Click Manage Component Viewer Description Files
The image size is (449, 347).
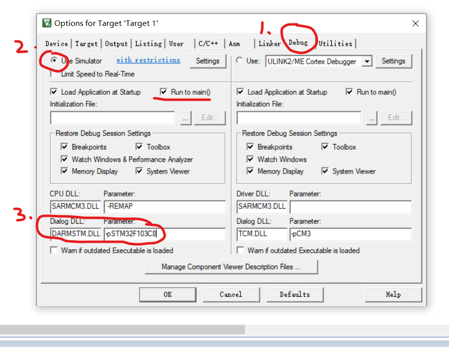[231, 267]
